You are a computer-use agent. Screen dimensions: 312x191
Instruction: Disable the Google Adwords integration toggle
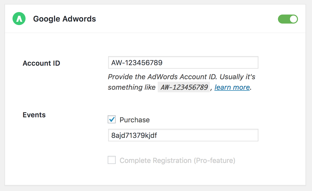(x=288, y=19)
